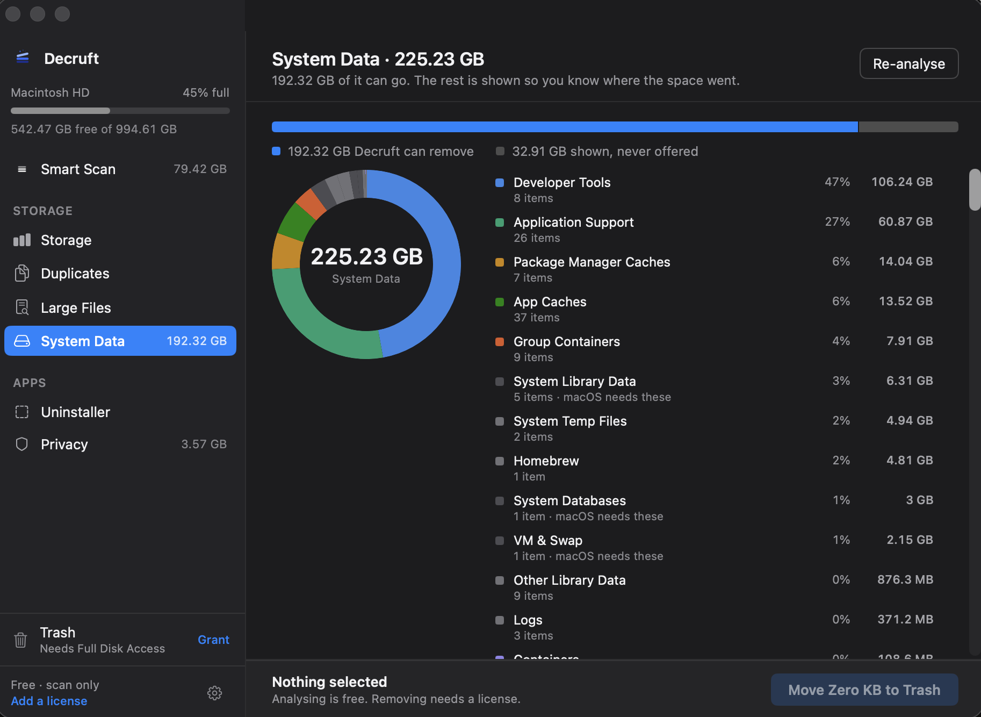Click the System Data drive icon
Screen dimensions: 981x717
[22, 341]
